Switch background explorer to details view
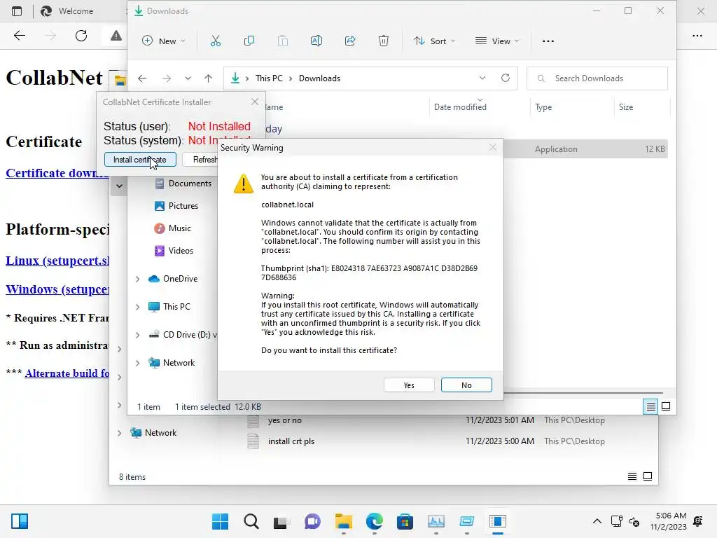Screen dimensions: 717x538 pyautogui.click(x=632, y=476)
